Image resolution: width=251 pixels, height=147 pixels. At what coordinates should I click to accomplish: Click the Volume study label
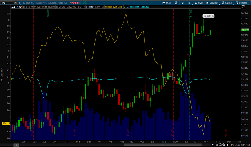pos(90,7)
